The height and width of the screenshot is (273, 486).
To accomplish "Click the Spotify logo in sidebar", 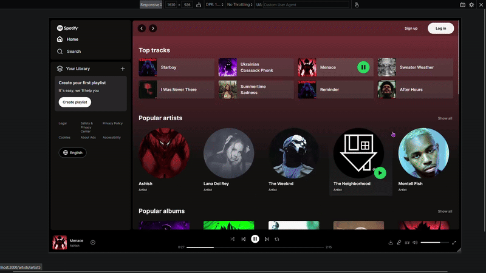I will tap(67, 28).
